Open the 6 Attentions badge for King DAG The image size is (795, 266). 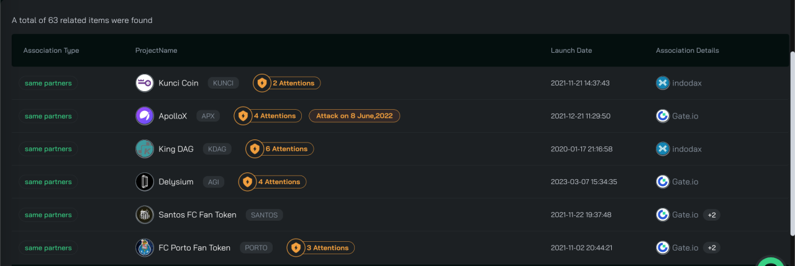click(280, 149)
